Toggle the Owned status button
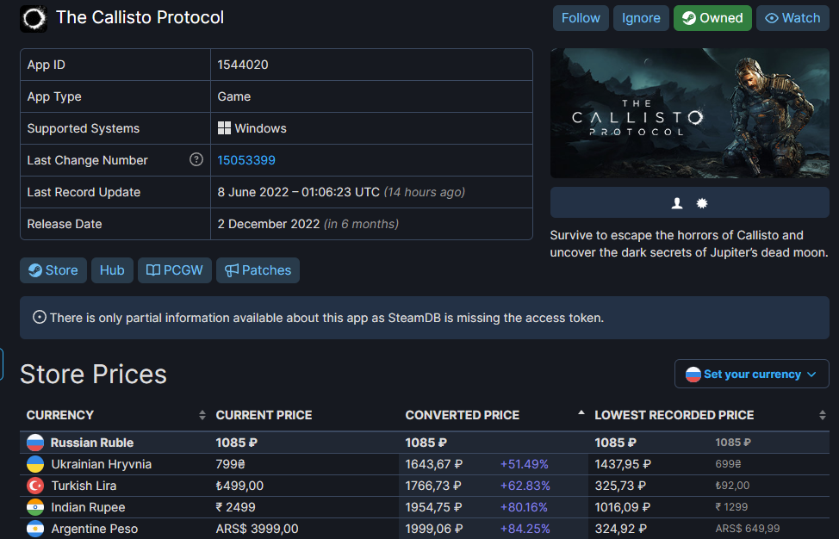 pos(712,18)
